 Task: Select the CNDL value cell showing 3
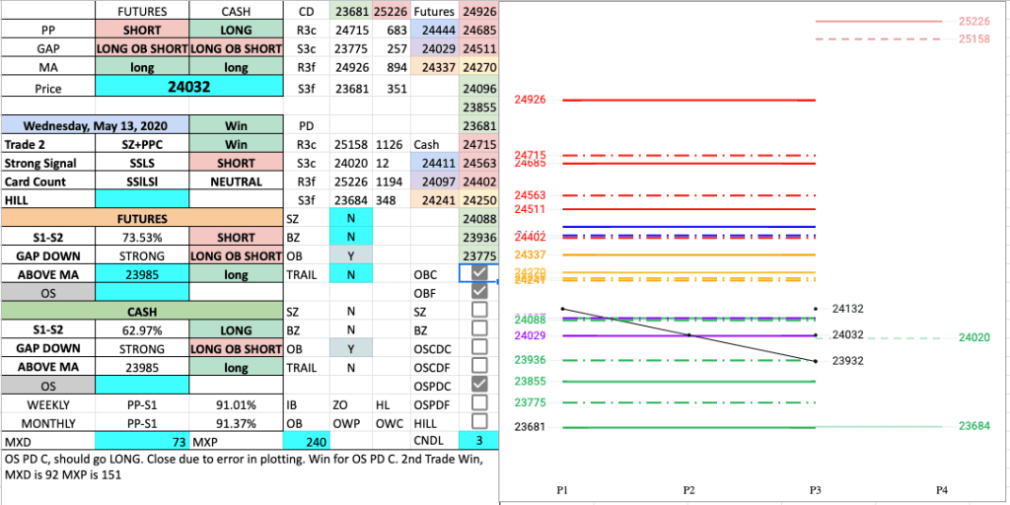pyautogui.click(x=478, y=440)
